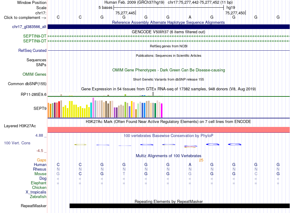Open the H3K27Ac Mark track title
The height and width of the screenshot is (213, 290).
click(168, 122)
